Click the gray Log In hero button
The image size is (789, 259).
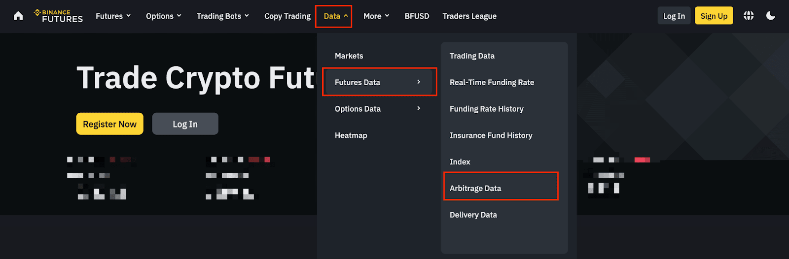tap(185, 124)
